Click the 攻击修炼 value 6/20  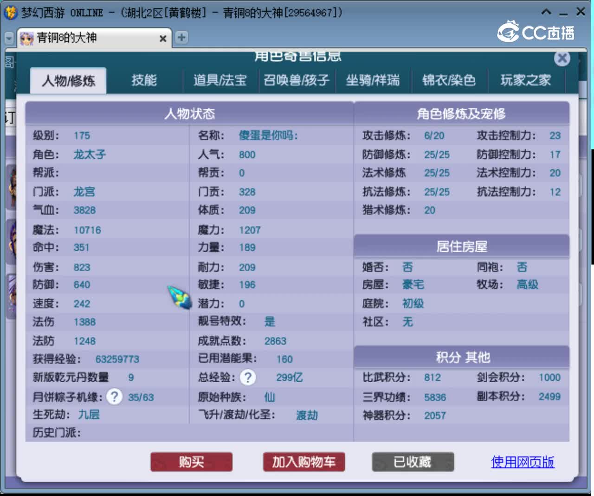(x=434, y=136)
